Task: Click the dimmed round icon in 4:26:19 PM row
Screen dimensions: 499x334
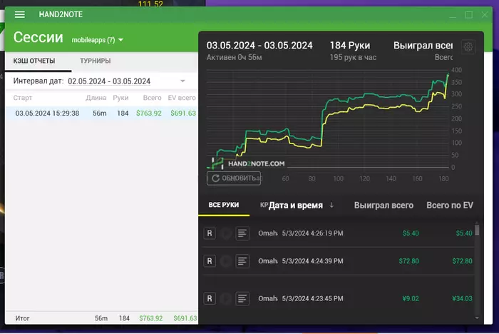Action: tap(226, 233)
